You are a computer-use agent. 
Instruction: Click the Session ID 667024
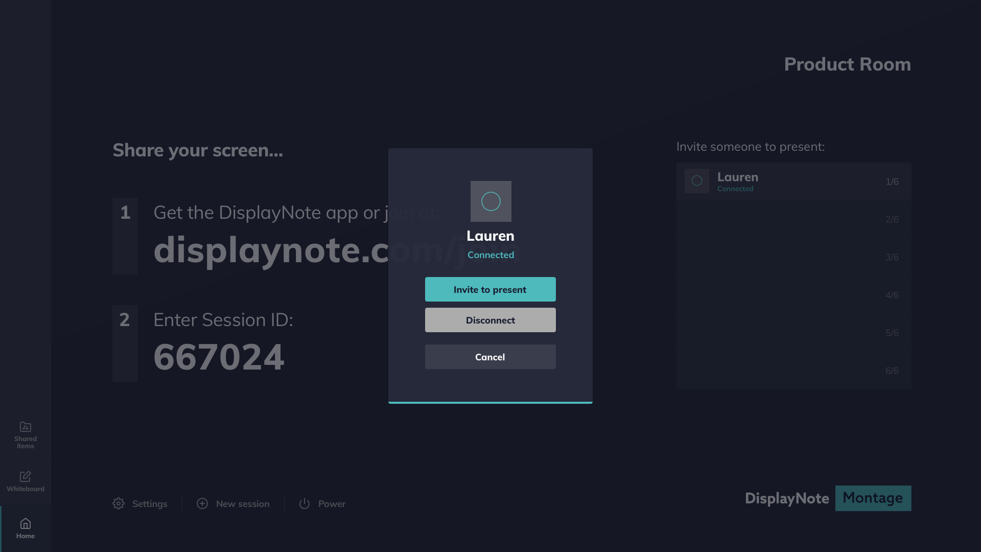point(219,357)
